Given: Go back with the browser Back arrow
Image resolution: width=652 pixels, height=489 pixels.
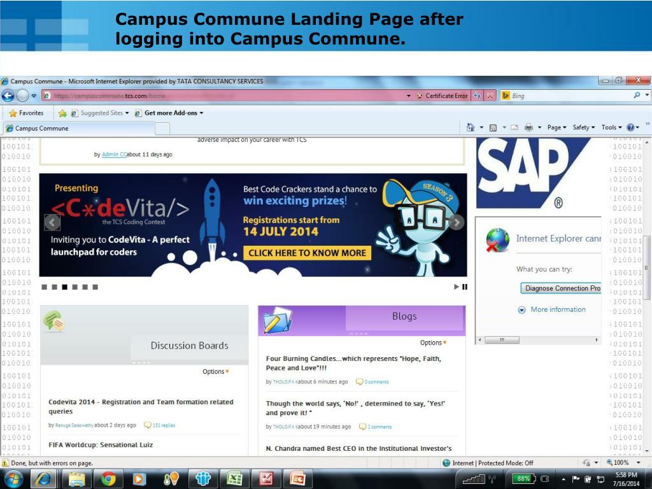Looking at the screenshot, I should 8,96.
